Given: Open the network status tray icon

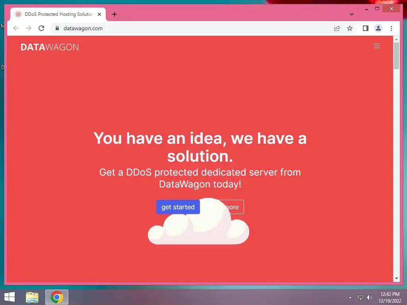Looking at the screenshot, I should (x=360, y=297).
